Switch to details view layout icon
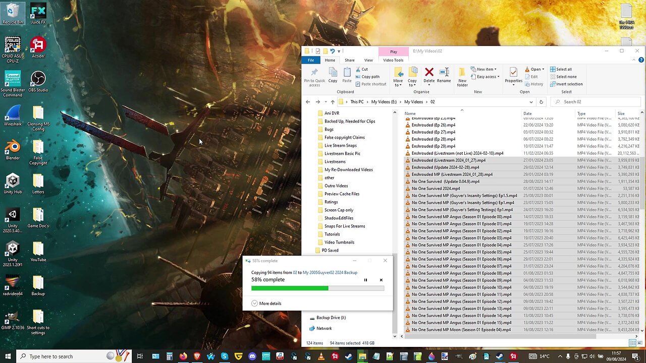Image resolution: width=646 pixels, height=363 pixels. pos(633,343)
